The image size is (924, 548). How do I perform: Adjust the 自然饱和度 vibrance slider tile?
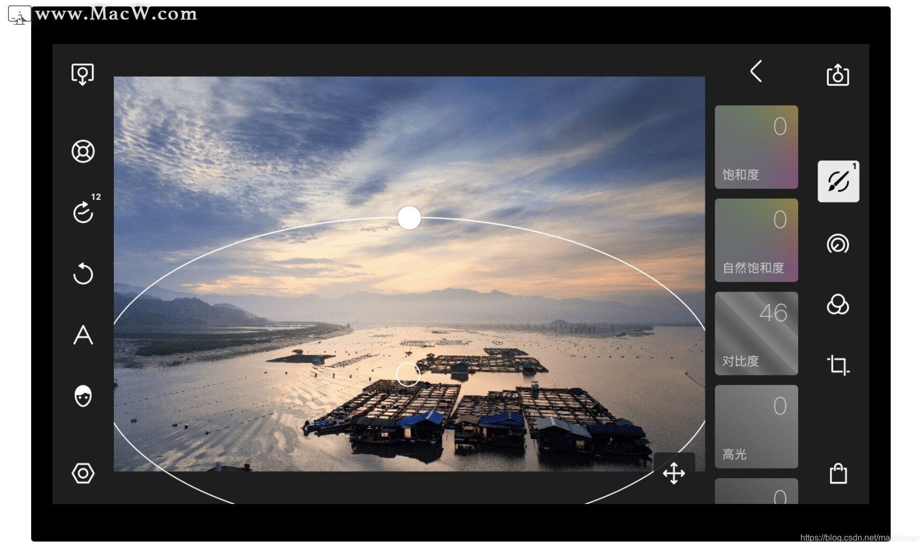point(756,240)
